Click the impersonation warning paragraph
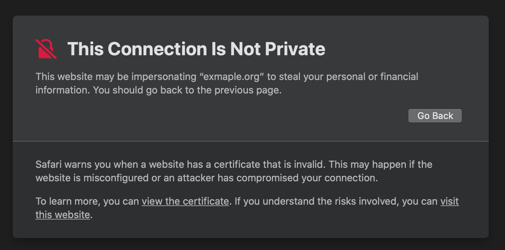This screenshot has height=250, width=505. point(227,83)
